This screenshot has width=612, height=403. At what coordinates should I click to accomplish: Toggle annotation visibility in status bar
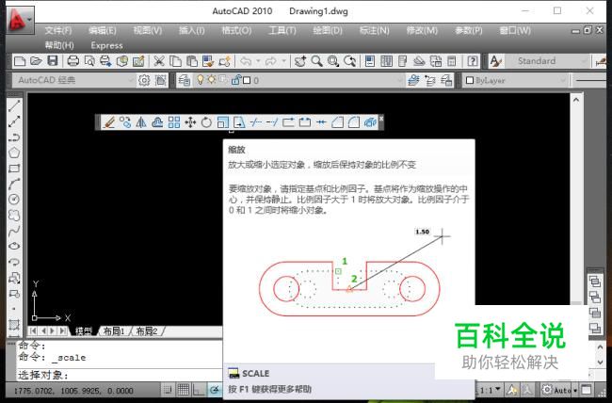point(511,389)
